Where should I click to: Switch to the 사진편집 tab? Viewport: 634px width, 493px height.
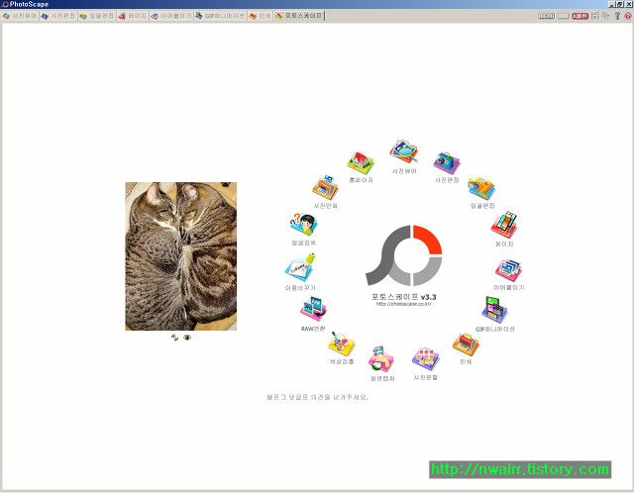58,16
